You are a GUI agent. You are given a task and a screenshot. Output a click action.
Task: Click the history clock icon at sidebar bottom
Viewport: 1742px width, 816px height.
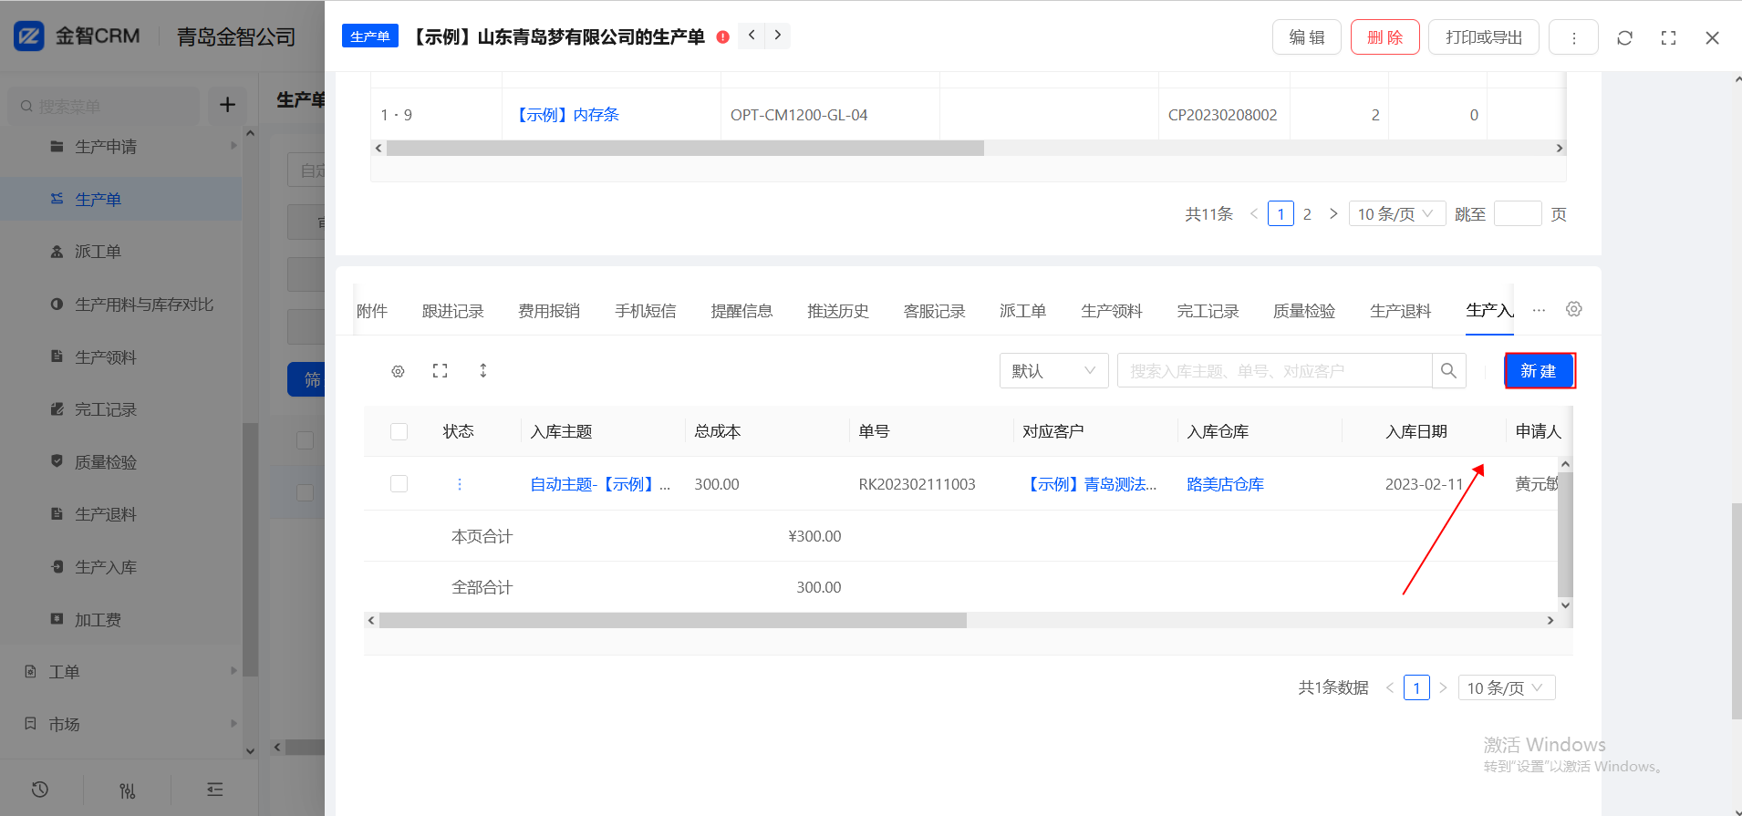(40, 790)
